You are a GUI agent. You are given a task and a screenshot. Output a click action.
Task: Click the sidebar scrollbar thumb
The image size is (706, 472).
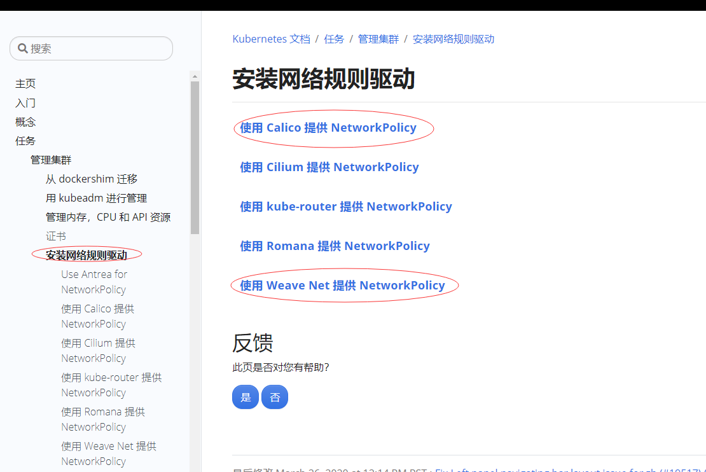(195, 158)
